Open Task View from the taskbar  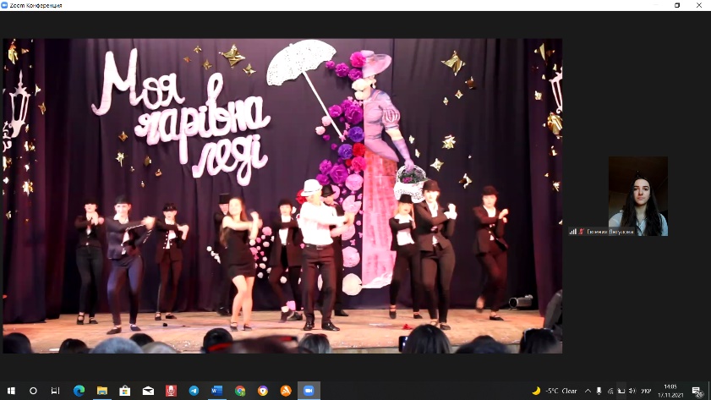point(56,391)
